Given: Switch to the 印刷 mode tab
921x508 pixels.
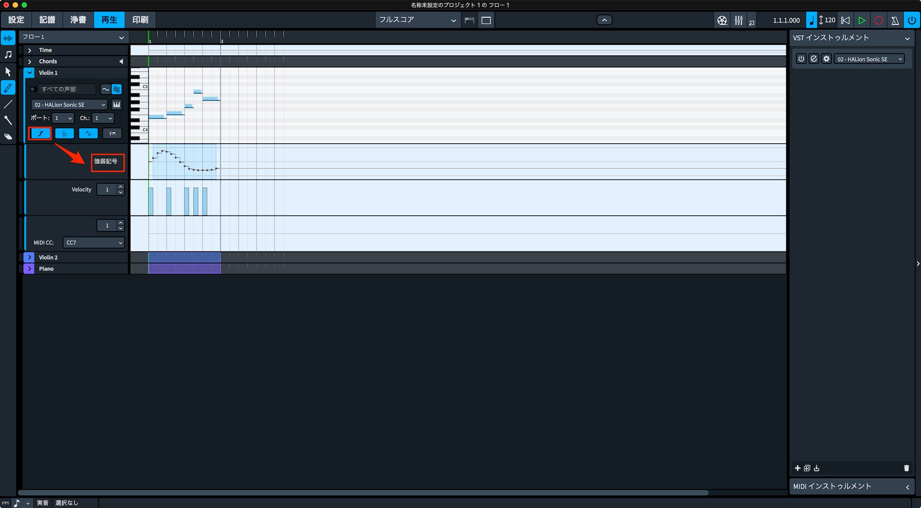Looking at the screenshot, I should click(x=140, y=20).
